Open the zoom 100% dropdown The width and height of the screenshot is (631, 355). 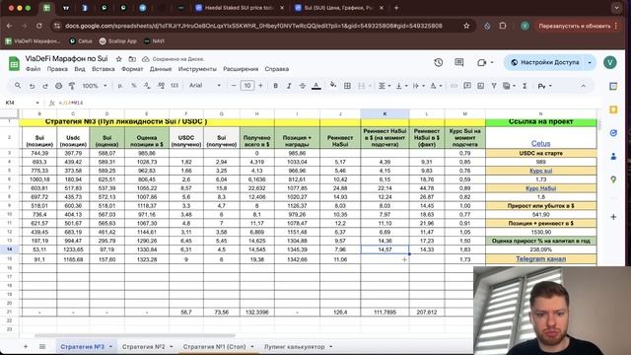(95, 86)
